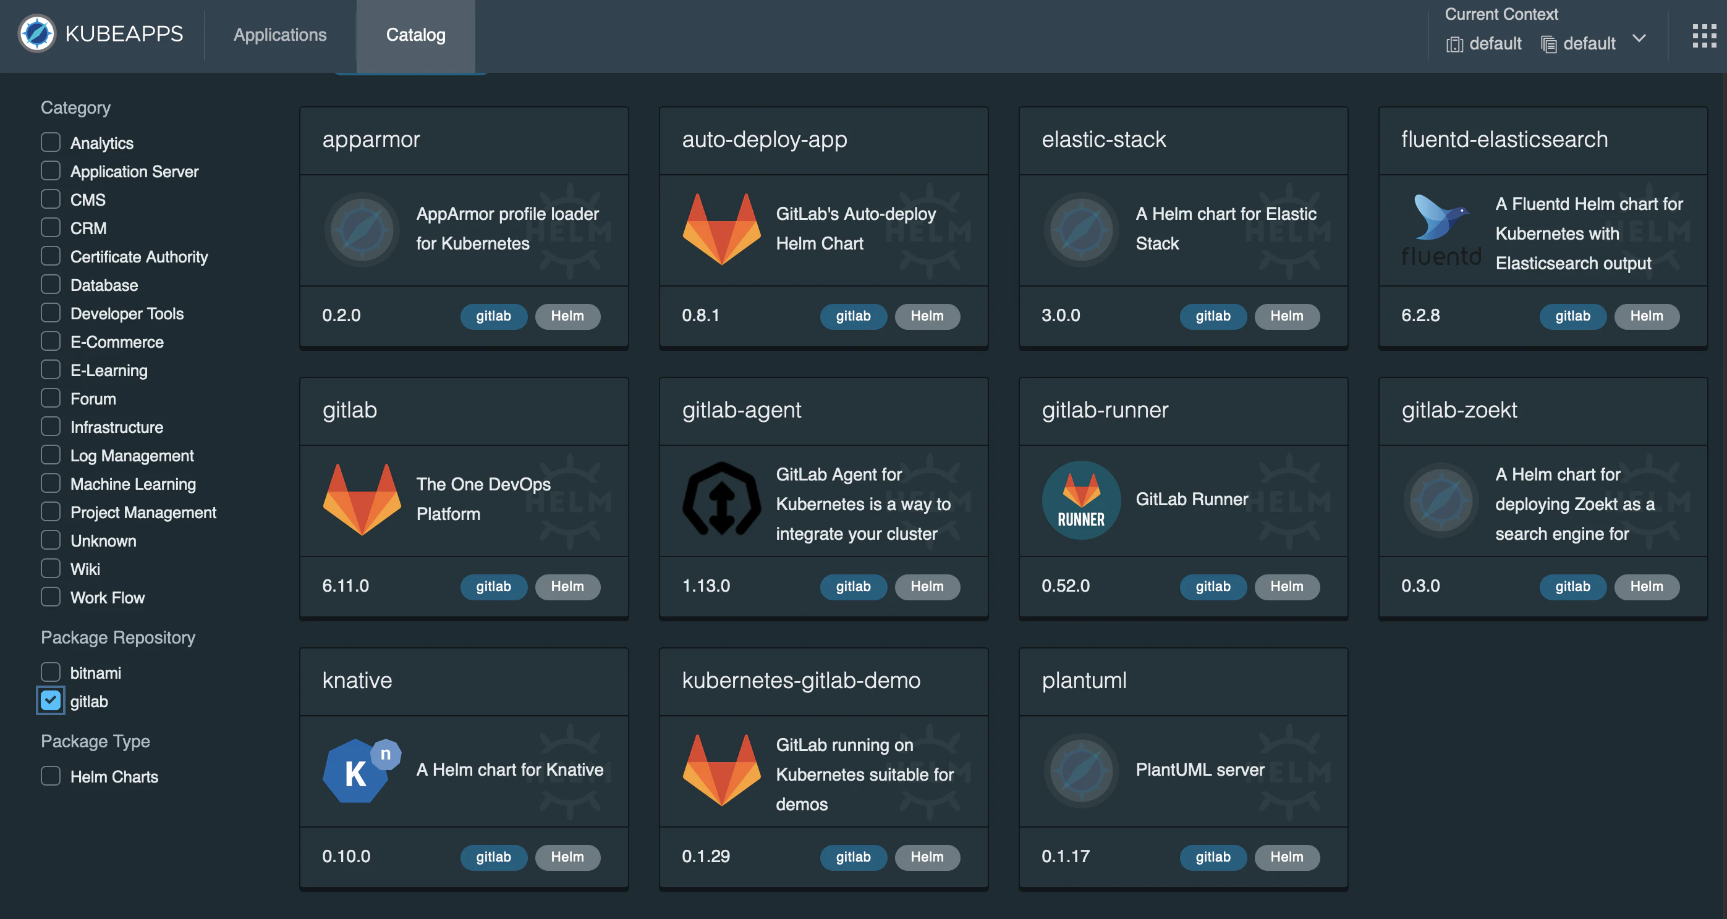This screenshot has width=1727, height=919.
Task: Tick the Work Flow checkbox
Action: pos(50,597)
